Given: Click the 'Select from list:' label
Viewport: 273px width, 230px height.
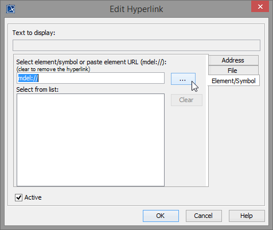Looking at the screenshot, I should (x=37, y=89).
